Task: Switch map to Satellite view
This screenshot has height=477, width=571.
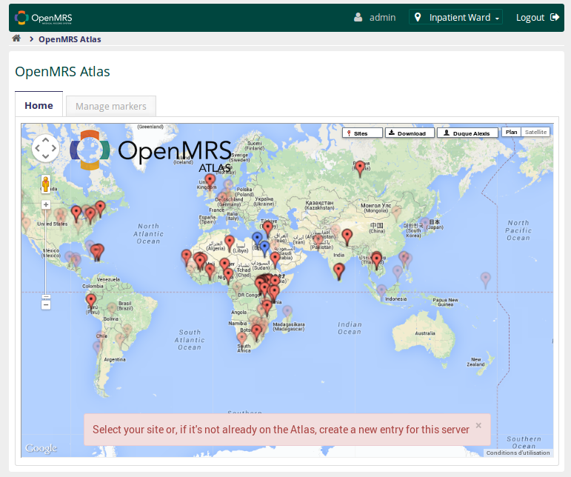Action: tap(535, 132)
